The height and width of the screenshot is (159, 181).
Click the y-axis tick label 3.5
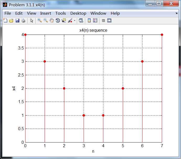[21, 48]
